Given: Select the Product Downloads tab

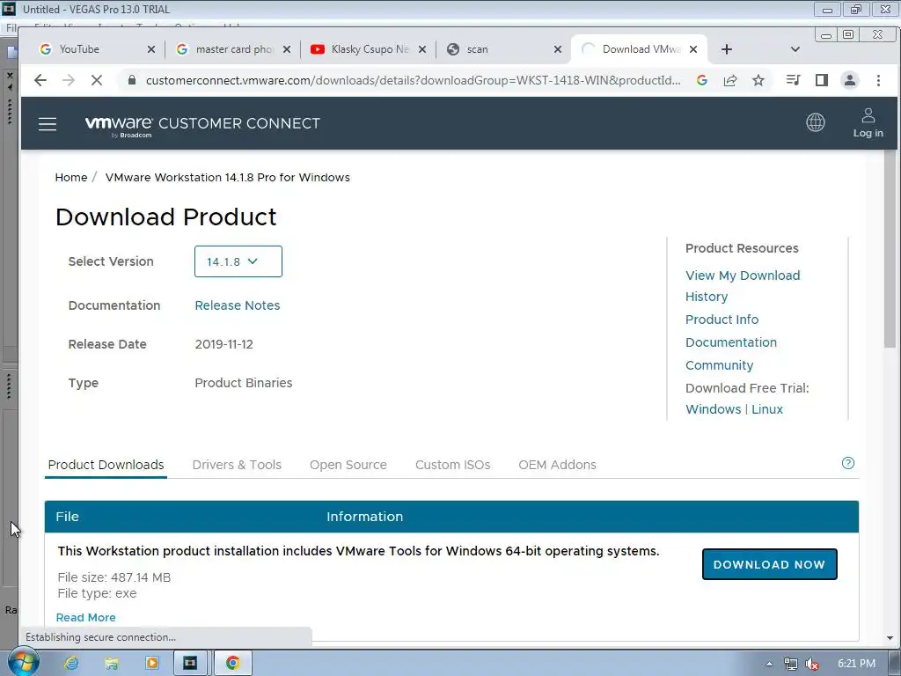Looking at the screenshot, I should click(x=106, y=465).
